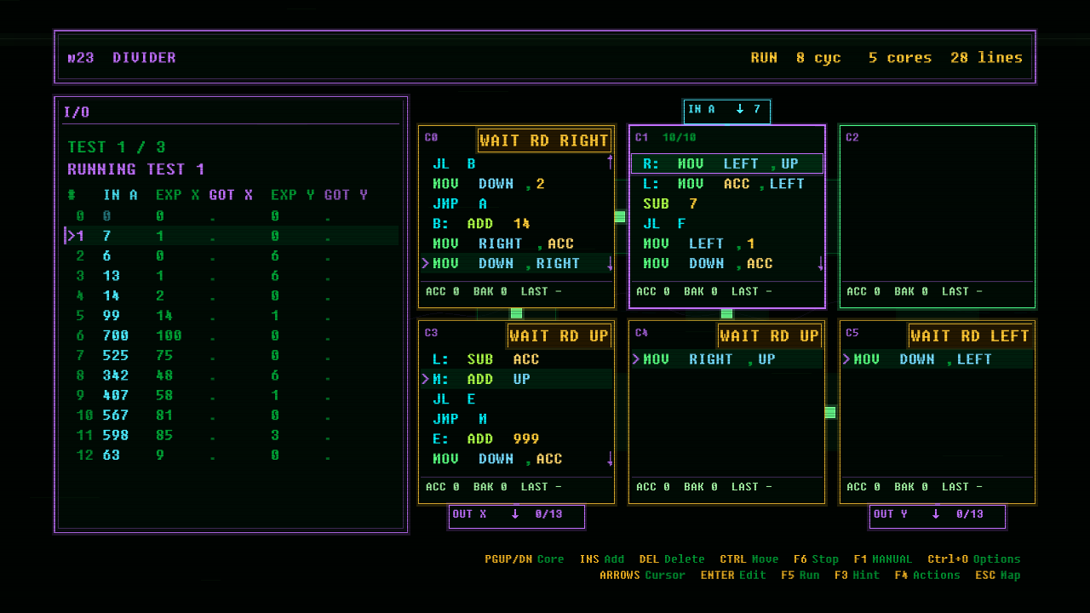Select the IN A input port
Screen dimensions: 1090x613
(x=726, y=110)
